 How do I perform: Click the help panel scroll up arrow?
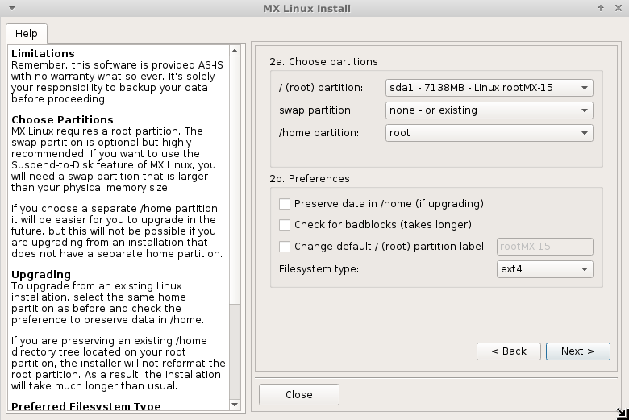coord(235,51)
